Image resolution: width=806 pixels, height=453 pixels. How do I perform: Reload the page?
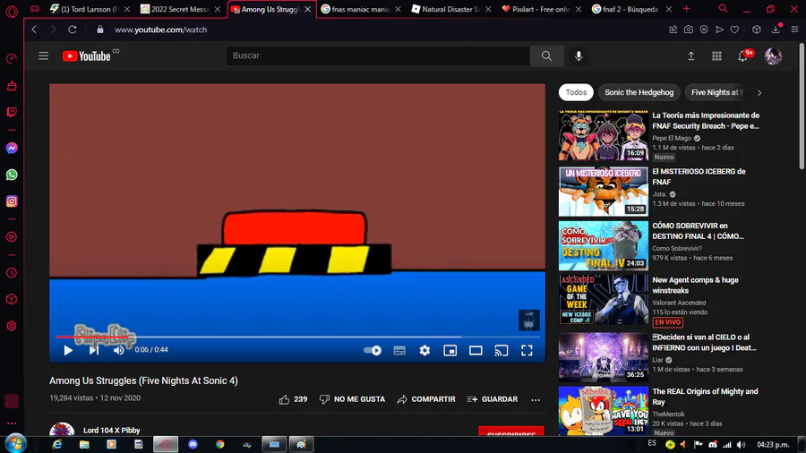(x=72, y=30)
